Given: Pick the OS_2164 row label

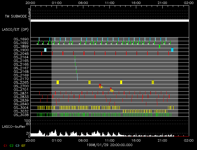Looking at the screenshot, I should click(x=21, y=57).
